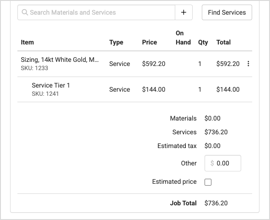Viewport: 270px width, 220px height.
Task: Click the Item column header
Action: click(x=27, y=42)
